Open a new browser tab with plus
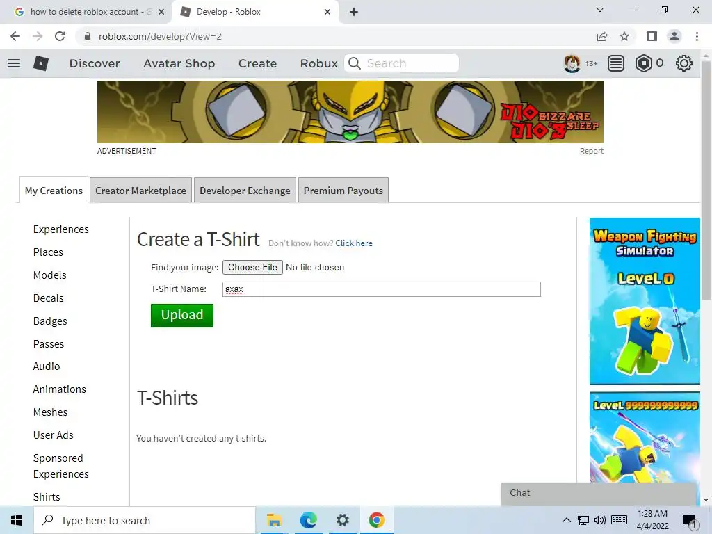The image size is (712, 534). point(354,13)
